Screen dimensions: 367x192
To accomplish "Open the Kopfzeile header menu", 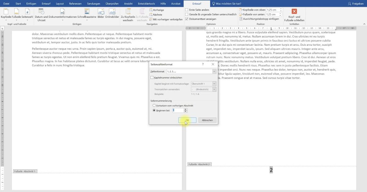I will coord(6,14).
